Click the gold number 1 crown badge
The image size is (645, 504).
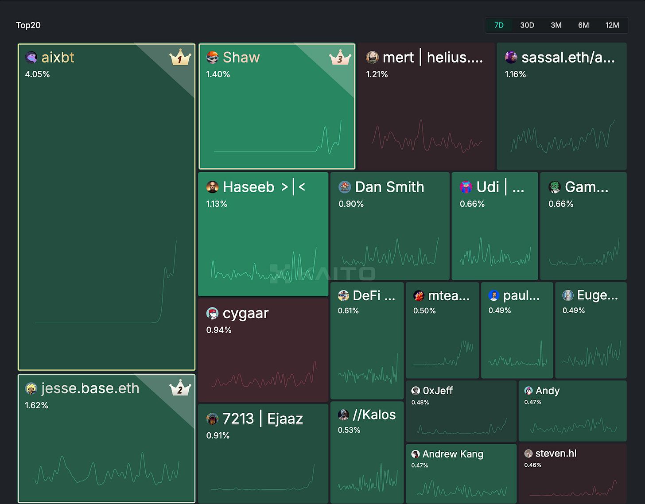coord(180,58)
